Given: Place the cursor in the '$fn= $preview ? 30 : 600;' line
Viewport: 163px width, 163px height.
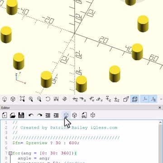Looking at the screenshot, I should point(46,143).
